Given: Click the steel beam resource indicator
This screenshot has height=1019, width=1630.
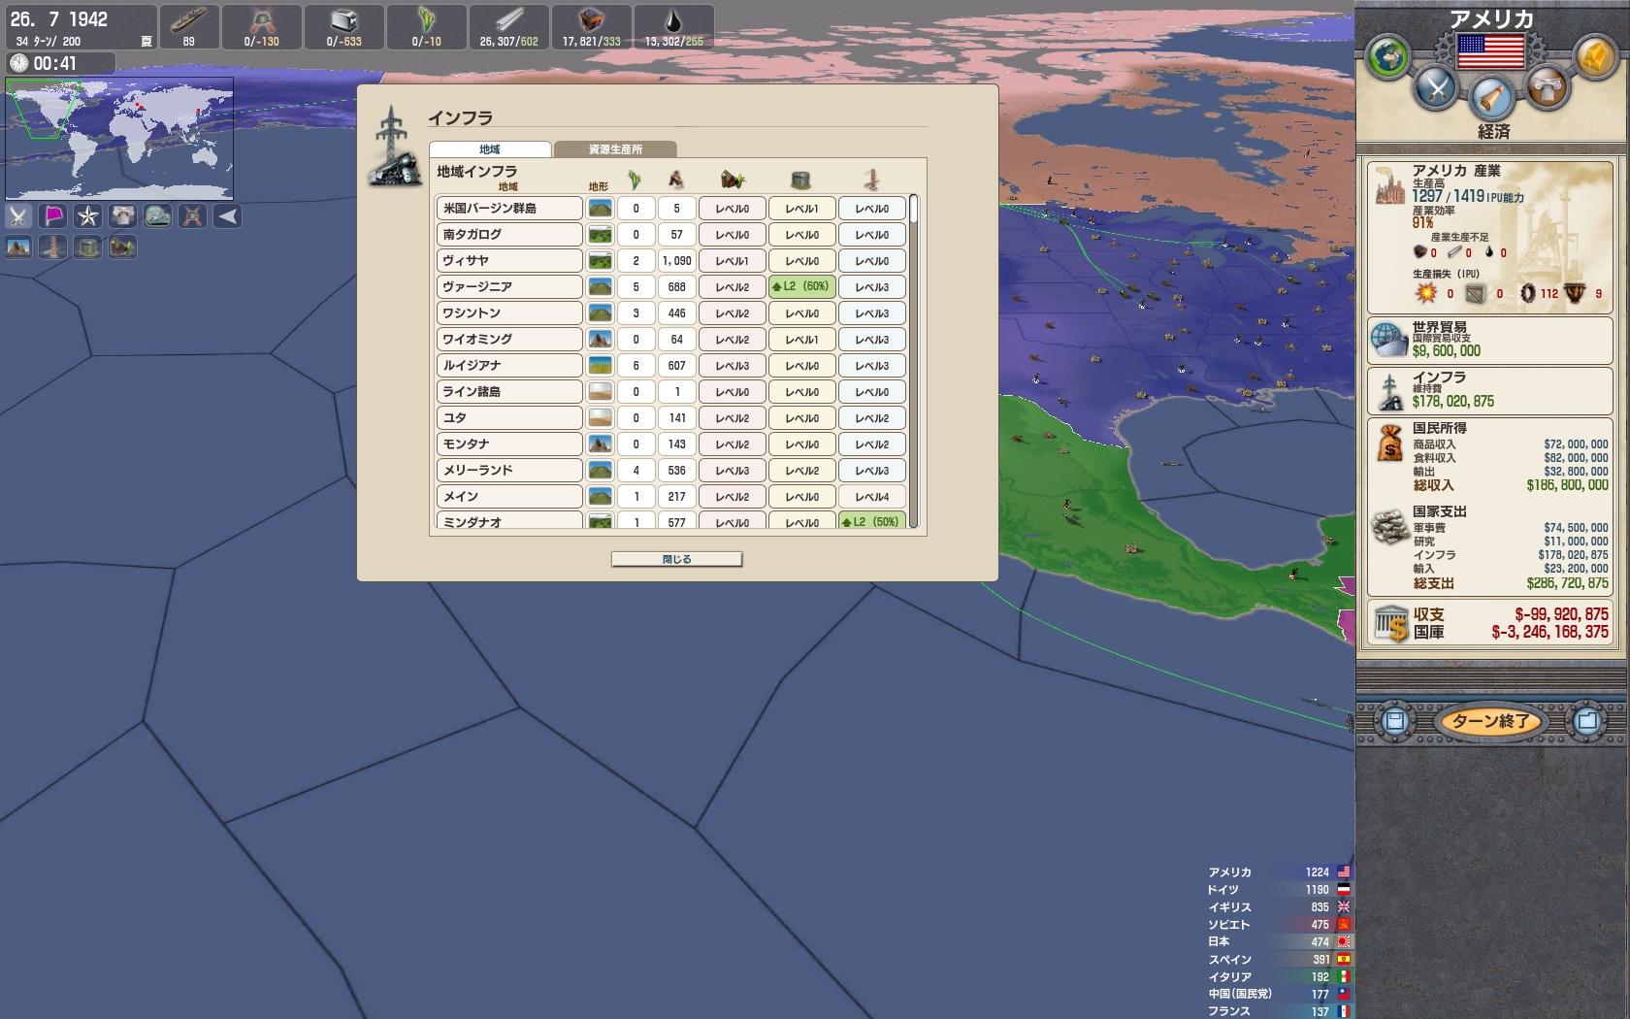Looking at the screenshot, I should click(x=508, y=27).
